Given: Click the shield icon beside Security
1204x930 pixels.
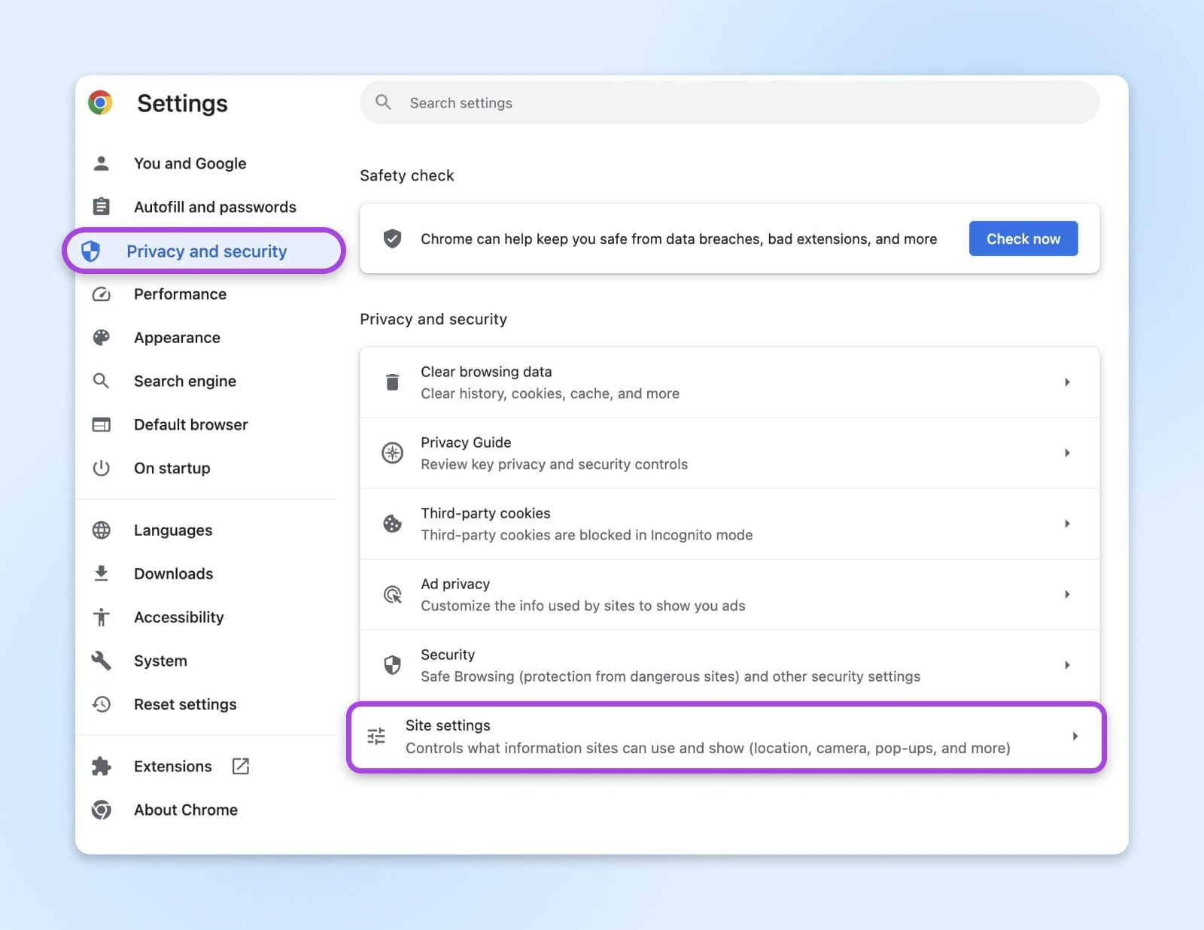Looking at the screenshot, I should tap(392, 664).
